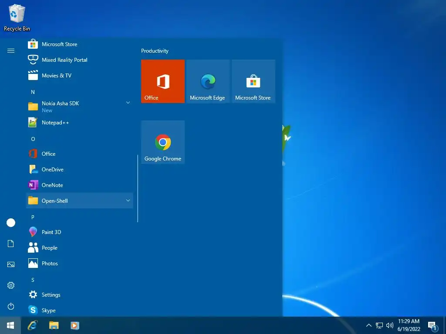
Task: Open the Open-Shell folder entry
Action: click(80, 200)
